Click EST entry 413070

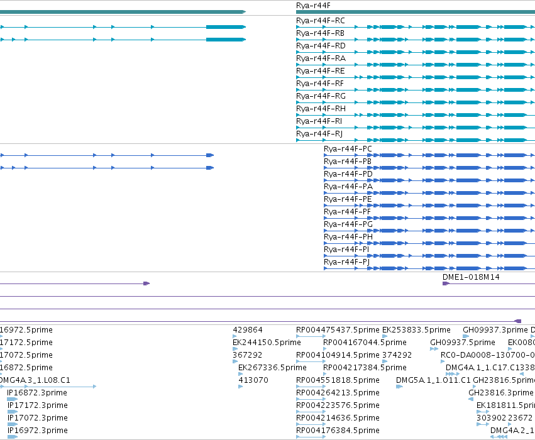[253, 380]
